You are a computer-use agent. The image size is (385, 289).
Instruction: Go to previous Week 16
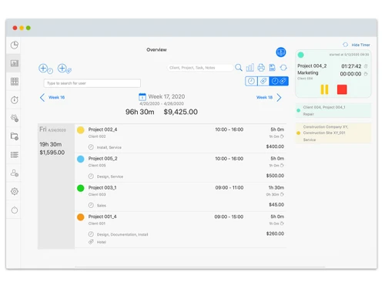pos(52,97)
